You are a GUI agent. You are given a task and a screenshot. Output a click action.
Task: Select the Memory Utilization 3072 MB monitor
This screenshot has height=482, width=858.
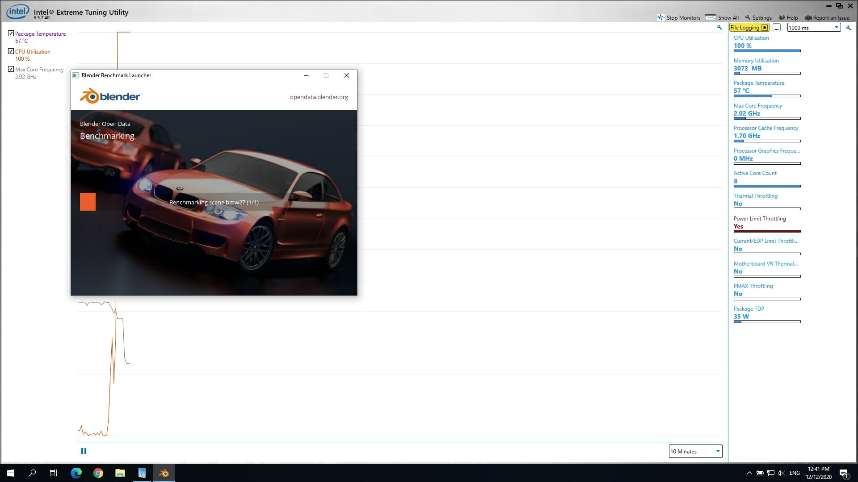pos(767,66)
